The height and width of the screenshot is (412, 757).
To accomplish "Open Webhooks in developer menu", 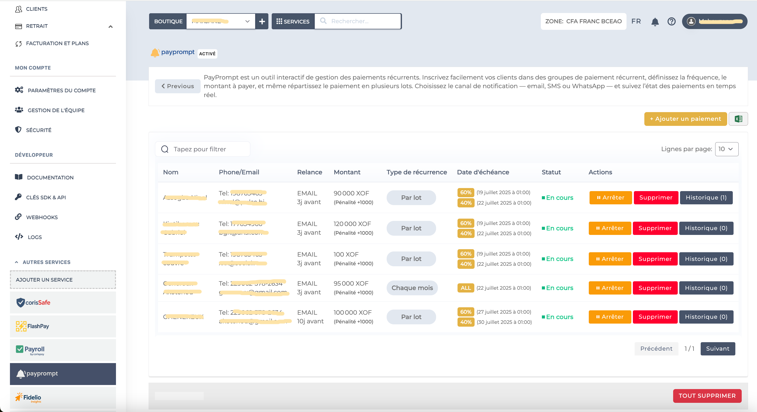I will click(x=42, y=217).
